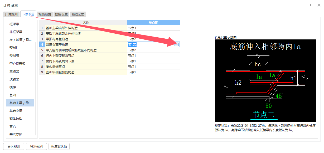Image resolution: width=324 pixels, height=153 pixels.
Task: Click node value of 梁顶有高差构造
Action: pyautogui.click(x=153, y=39)
